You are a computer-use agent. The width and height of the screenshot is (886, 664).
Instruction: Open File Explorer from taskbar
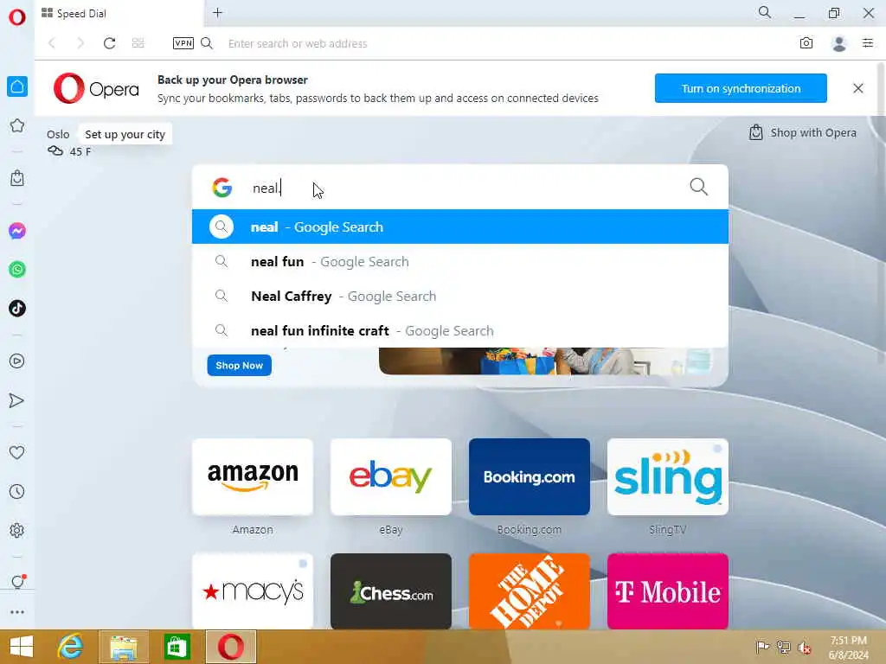tap(124, 647)
